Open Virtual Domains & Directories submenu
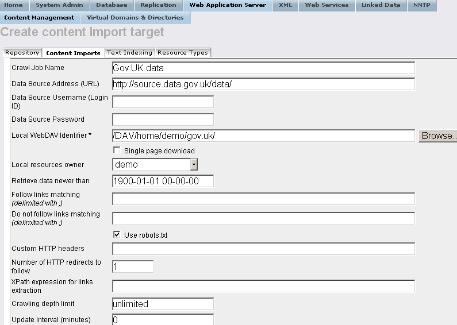This screenshot has width=457, height=325. coord(135,18)
